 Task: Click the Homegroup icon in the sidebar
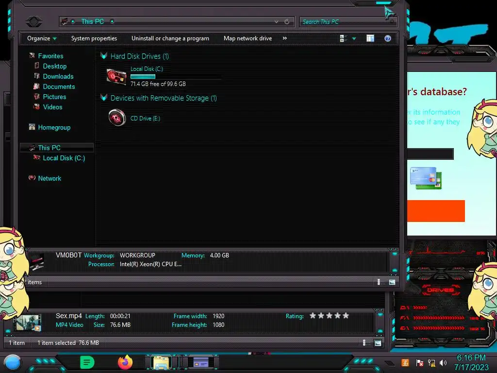32,127
